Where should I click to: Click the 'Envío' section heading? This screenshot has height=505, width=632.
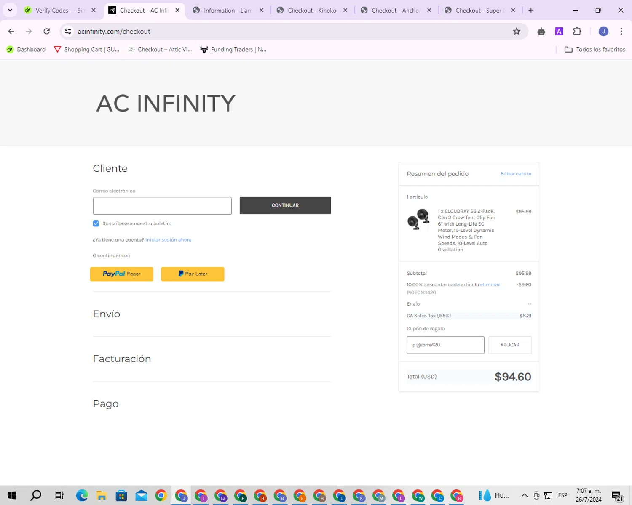click(107, 314)
